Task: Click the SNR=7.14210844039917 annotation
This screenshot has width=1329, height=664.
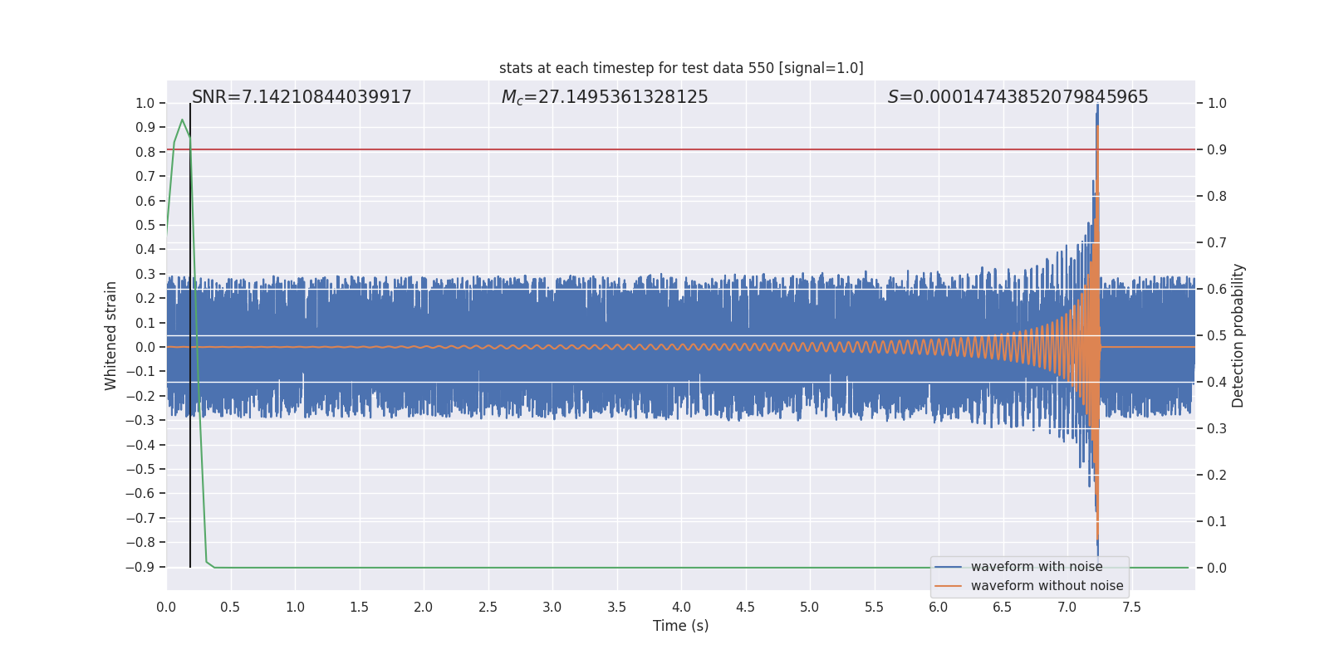Action: tap(302, 97)
